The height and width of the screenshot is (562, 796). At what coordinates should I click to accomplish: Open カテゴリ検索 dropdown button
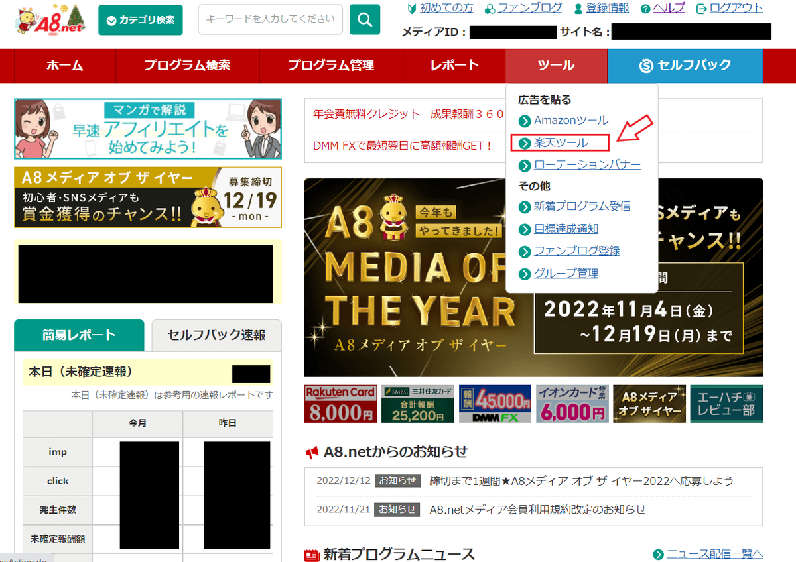pos(140,20)
